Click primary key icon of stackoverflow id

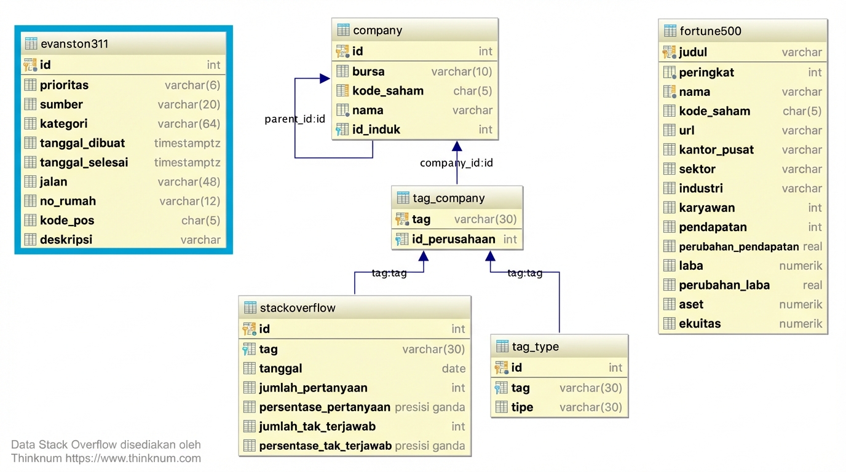click(249, 329)
